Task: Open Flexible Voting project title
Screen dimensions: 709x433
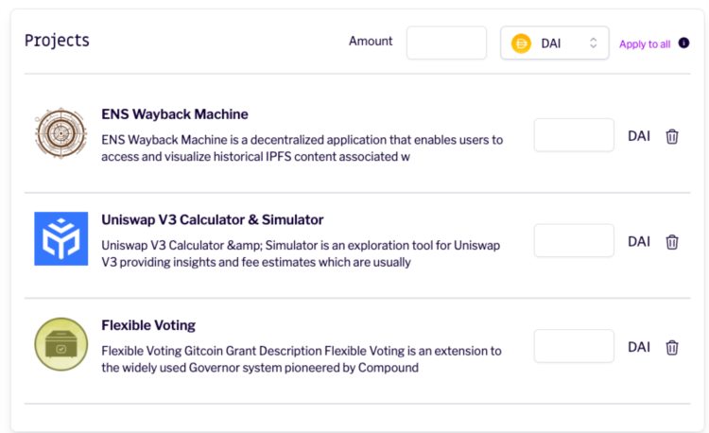Action: [x=148, y=325]
